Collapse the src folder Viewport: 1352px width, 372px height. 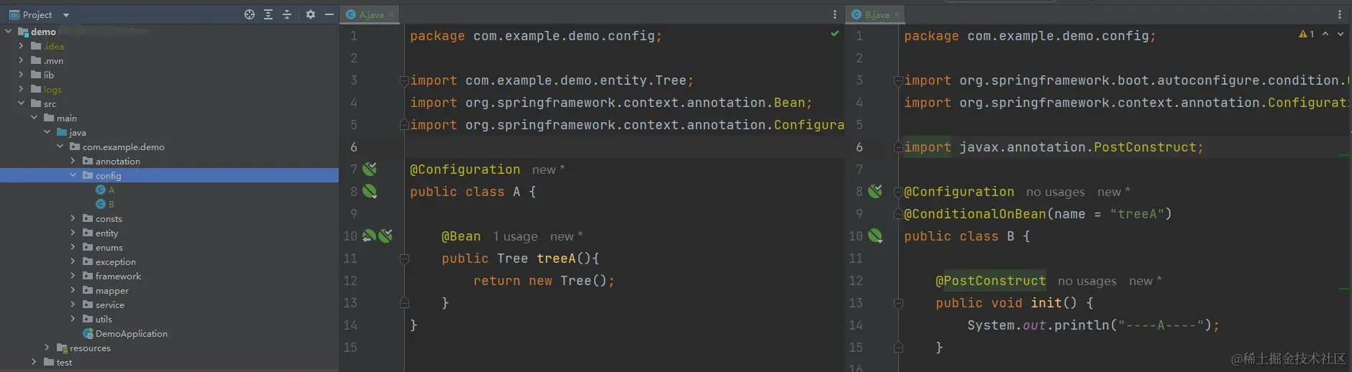click(x=22, y=103)
